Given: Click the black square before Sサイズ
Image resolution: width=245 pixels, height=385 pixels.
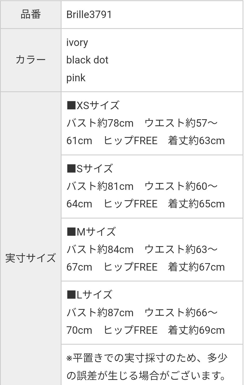Looking at the screenshot, I should pos(71,169).
